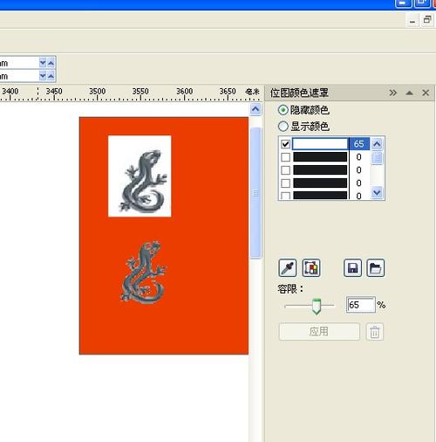Viewport: 436px width, 442px height.
Task: Enable the checkbox of the second color row
Action: pos(285,157)
